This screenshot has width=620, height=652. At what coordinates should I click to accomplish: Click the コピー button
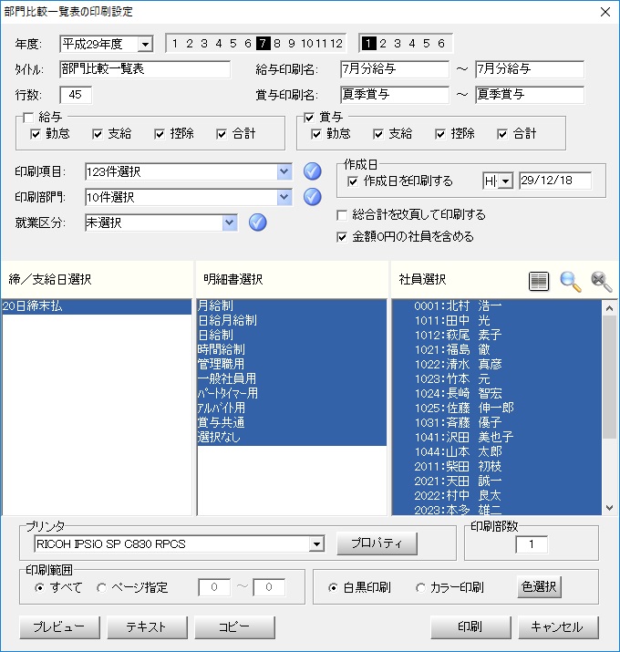(234, 627)
